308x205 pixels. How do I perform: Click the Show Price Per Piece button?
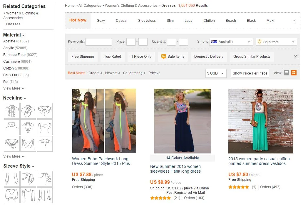coord(250,73)
